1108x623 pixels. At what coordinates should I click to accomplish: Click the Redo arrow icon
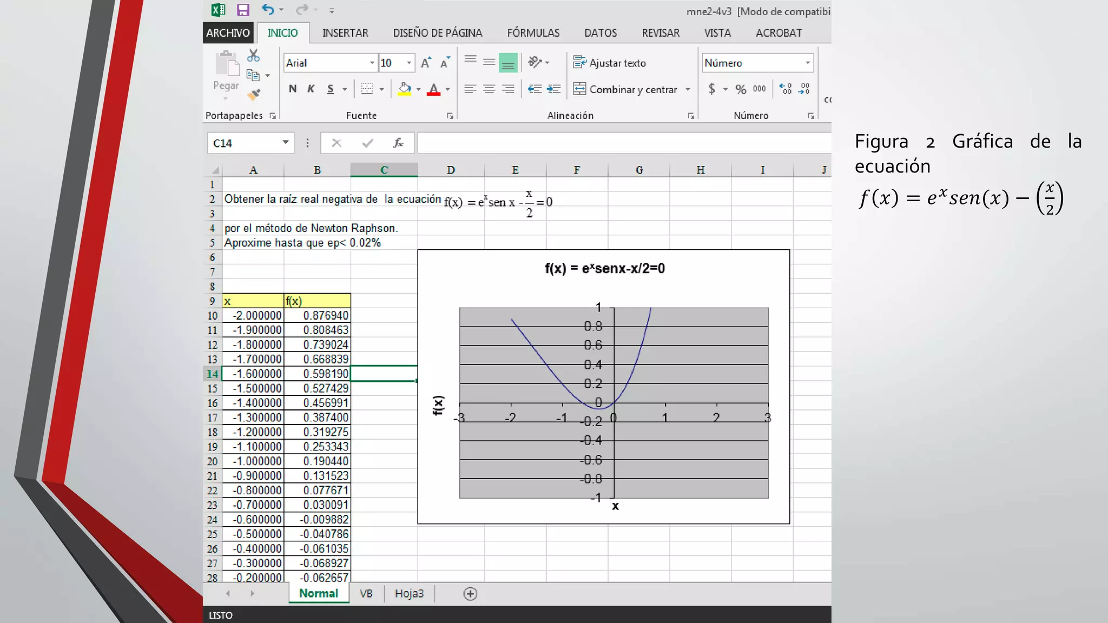(x=302, y=9)
